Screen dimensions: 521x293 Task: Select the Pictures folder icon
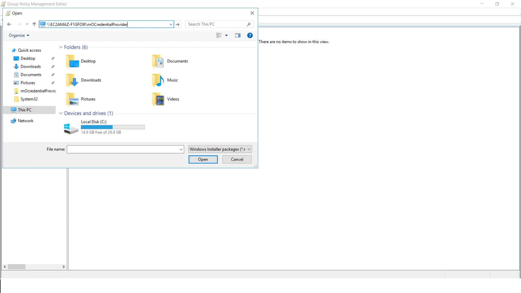[72, 99]
